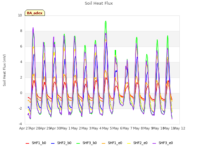The height and width of the screenshot is (149, 198).
Task: Click the y-axis value 10
Action: 20,16
